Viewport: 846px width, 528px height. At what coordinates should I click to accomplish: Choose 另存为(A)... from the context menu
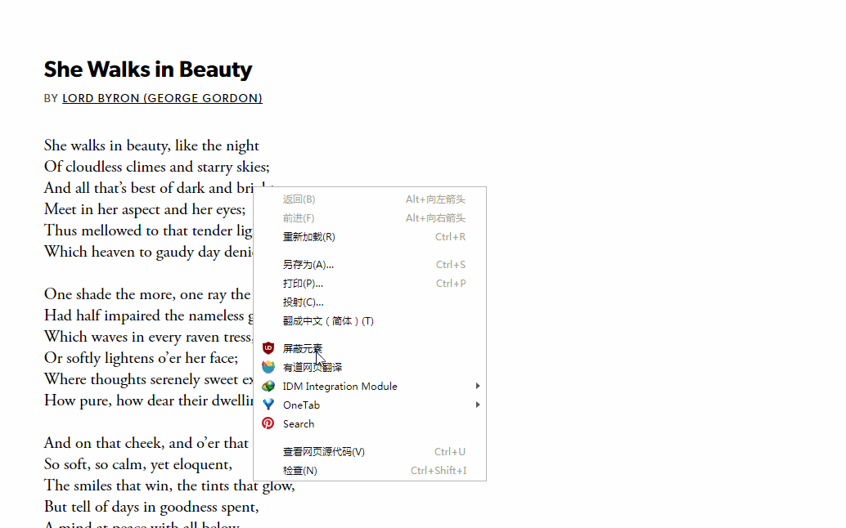(308, 265)
